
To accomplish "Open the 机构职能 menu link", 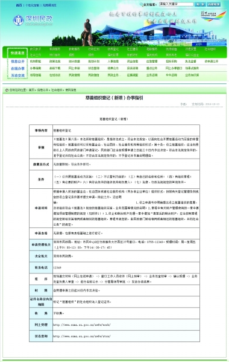I will tap(36, 62).
